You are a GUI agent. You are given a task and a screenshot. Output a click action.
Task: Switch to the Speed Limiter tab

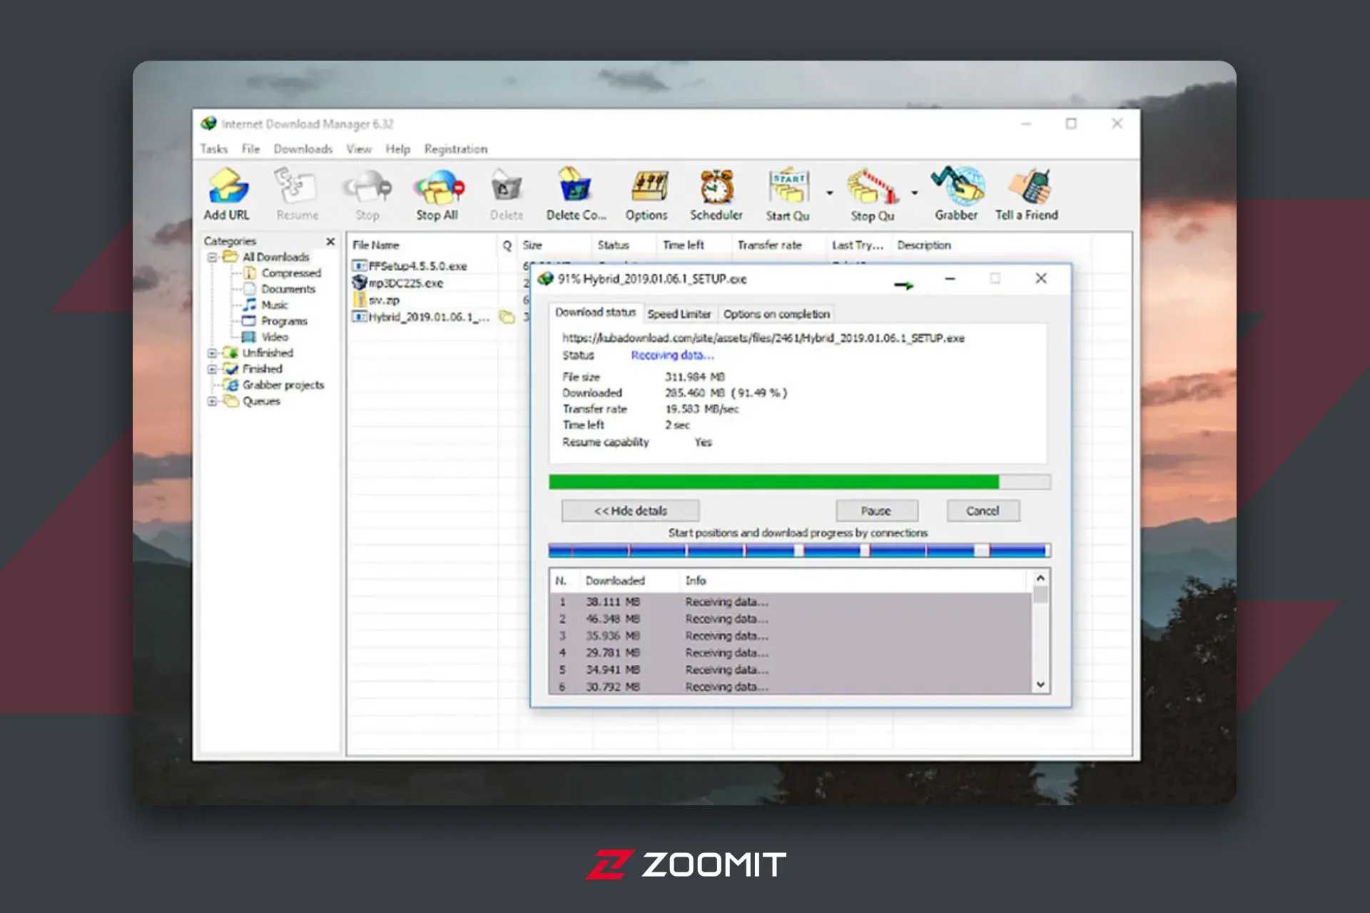tap(679, 314)
